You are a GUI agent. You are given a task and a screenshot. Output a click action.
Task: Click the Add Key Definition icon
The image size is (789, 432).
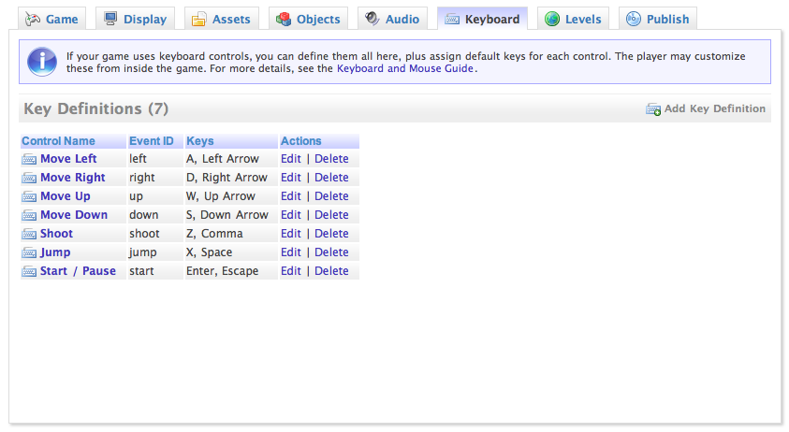[x=653, y=109]
